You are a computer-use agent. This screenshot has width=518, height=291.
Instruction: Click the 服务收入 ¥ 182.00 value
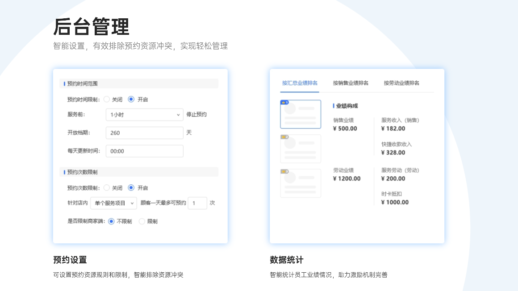point(393,129)
